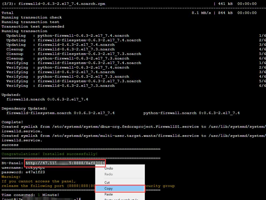Click the greyed-out Redo menu entry

pos(109,174)
